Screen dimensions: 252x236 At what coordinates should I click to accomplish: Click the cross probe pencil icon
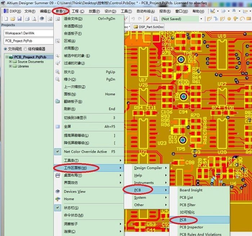147,19
